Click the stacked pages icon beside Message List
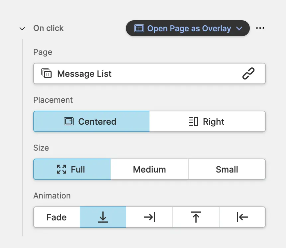The image size is (286, 248). (x=47, y=73)
